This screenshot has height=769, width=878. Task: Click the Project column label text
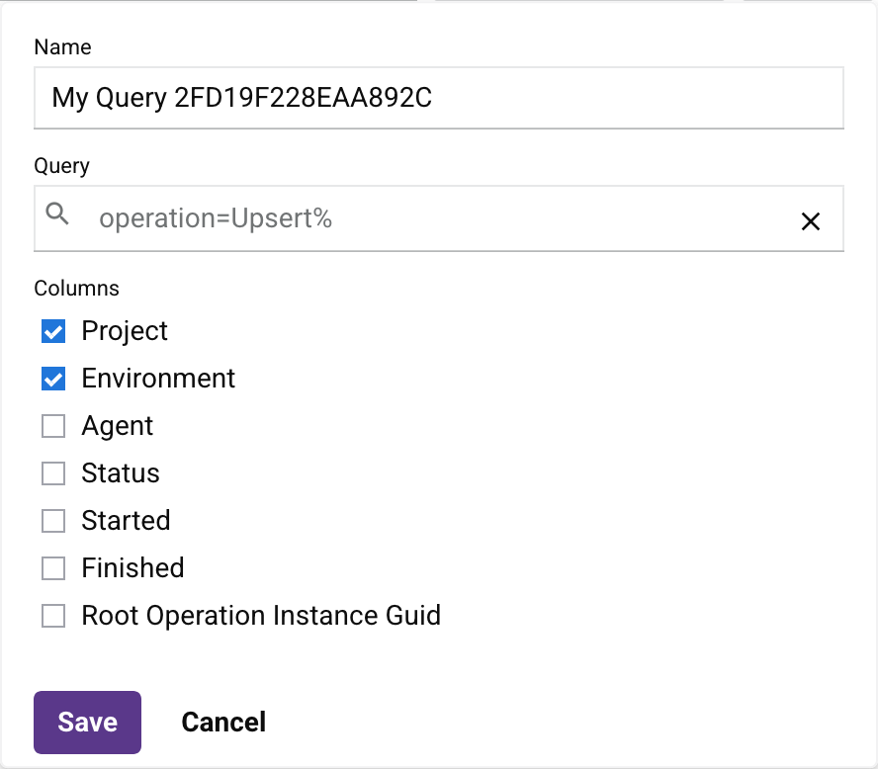pyautogui.click(x=125, y=331)
